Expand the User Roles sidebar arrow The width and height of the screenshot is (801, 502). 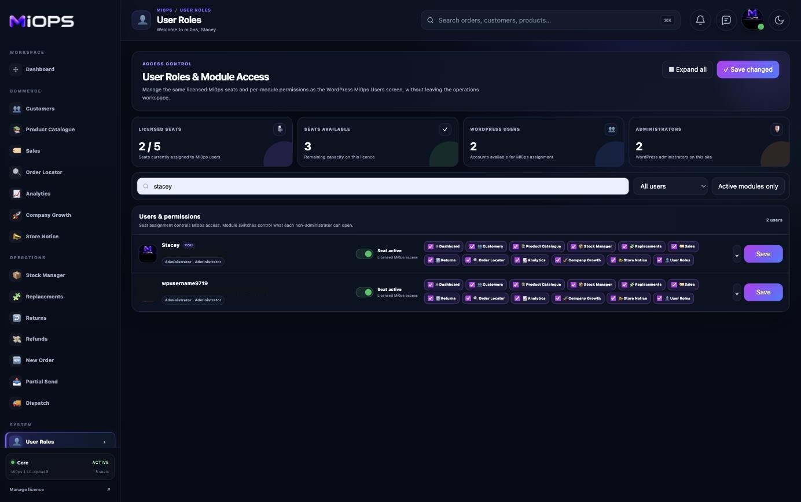(x=105, y=442)
